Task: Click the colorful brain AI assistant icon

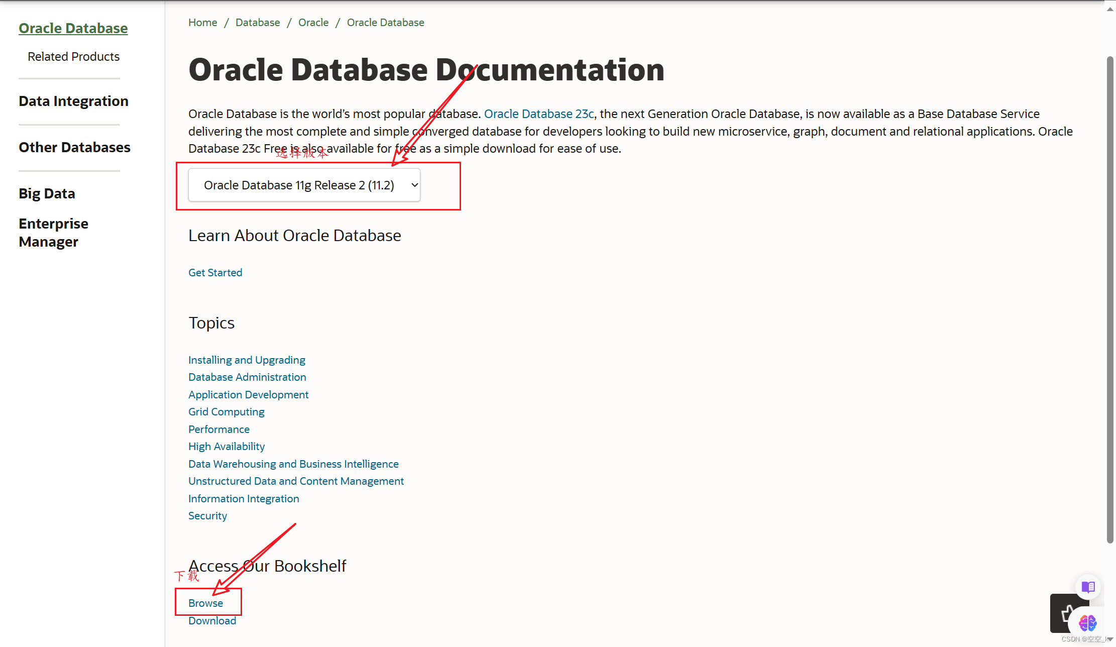Action: point(1087,623)
